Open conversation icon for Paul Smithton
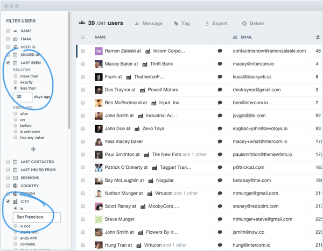The width and height of the screenshot is (323, 251). click(220, 154)
